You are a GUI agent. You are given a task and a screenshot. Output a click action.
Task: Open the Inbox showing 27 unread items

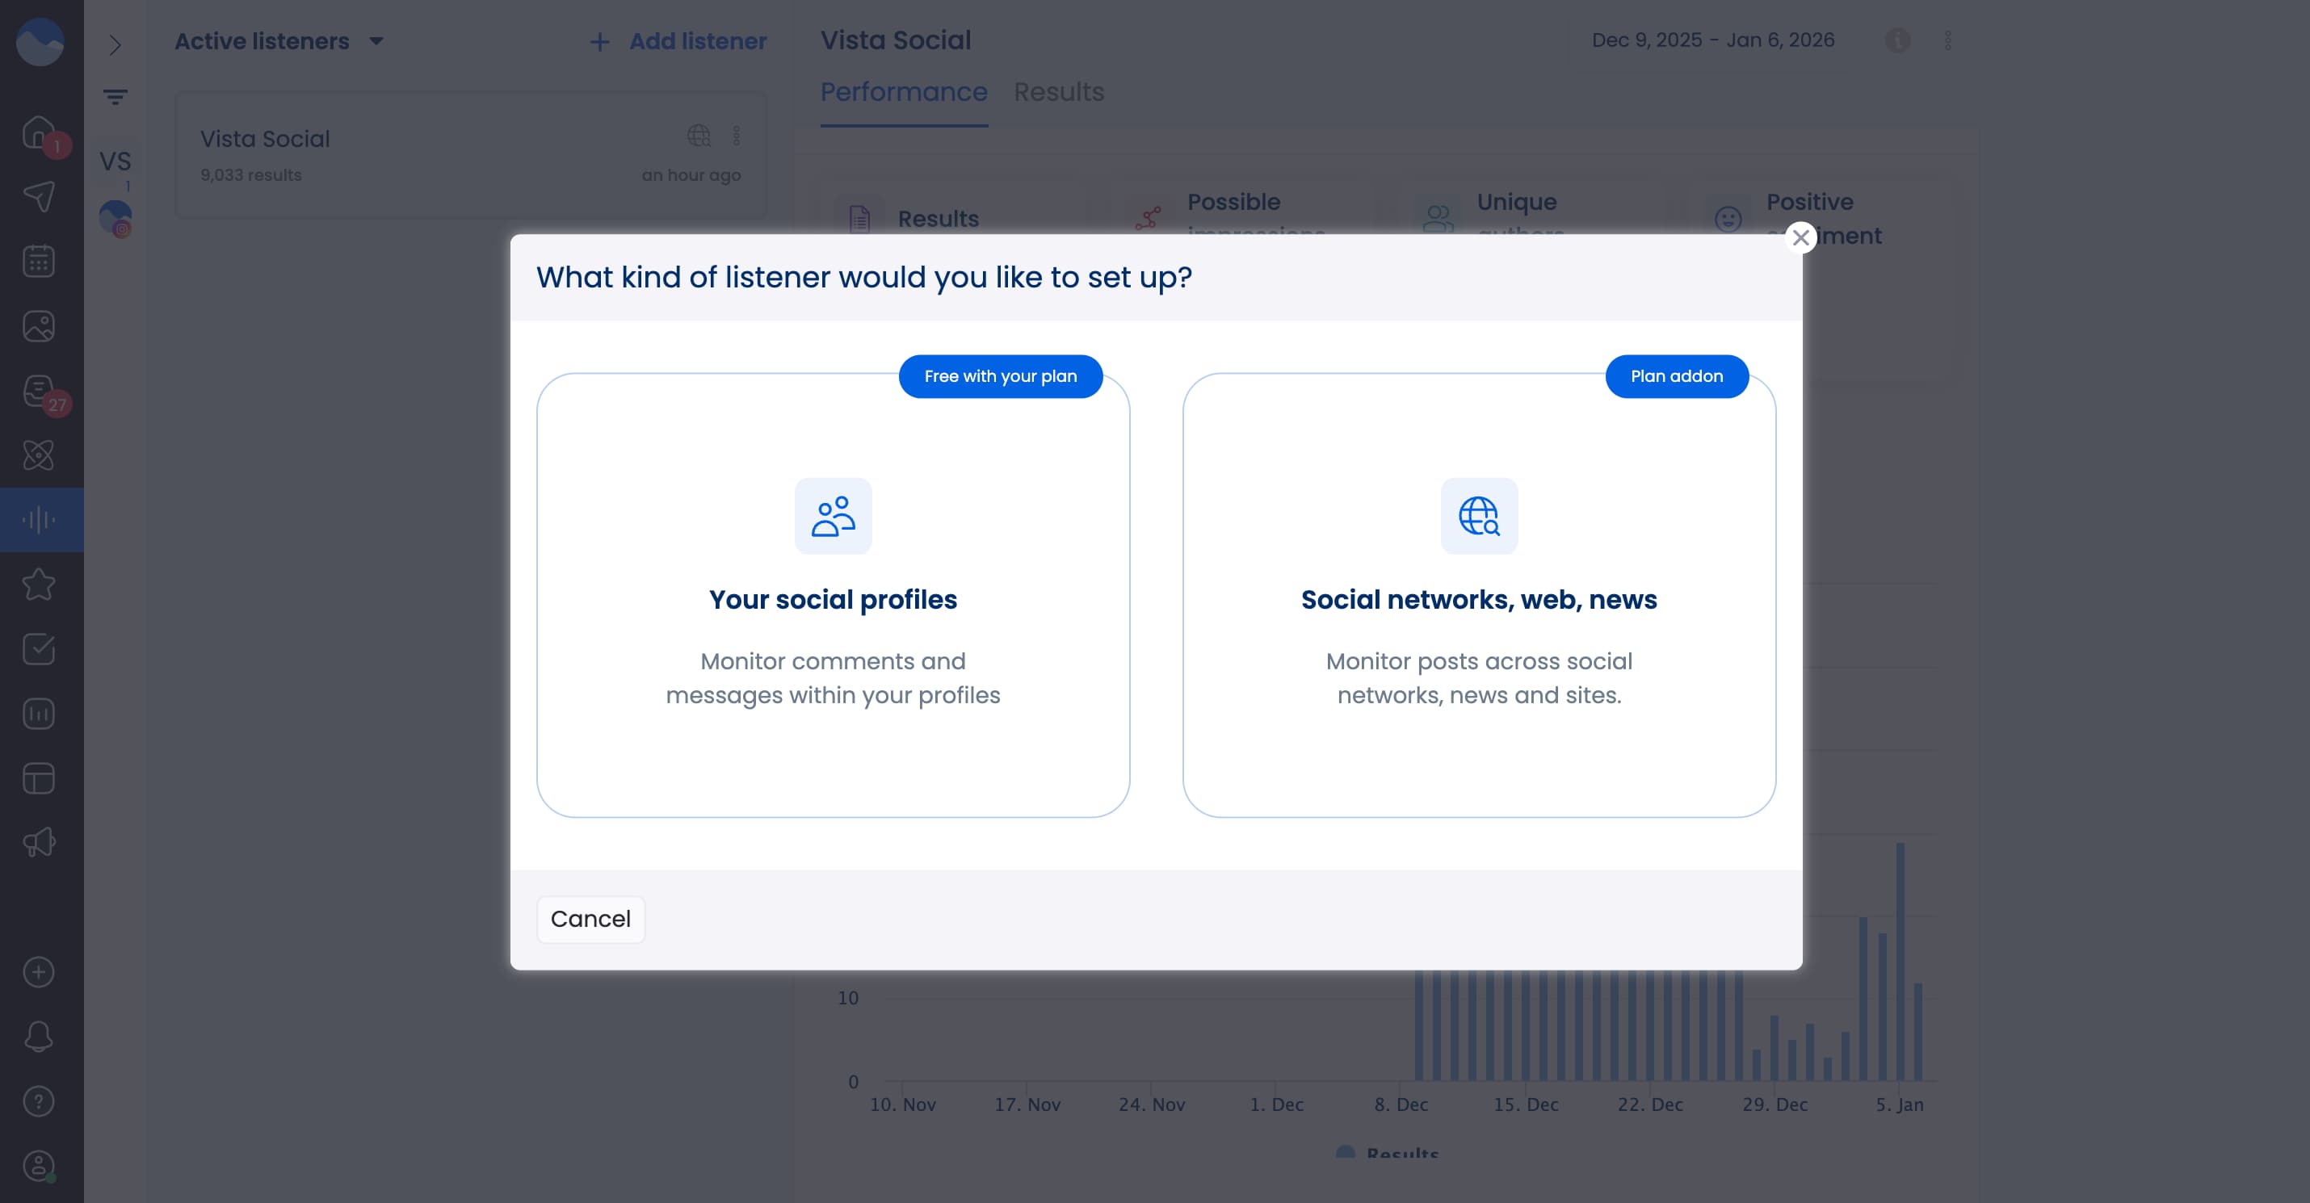(39, 392)
